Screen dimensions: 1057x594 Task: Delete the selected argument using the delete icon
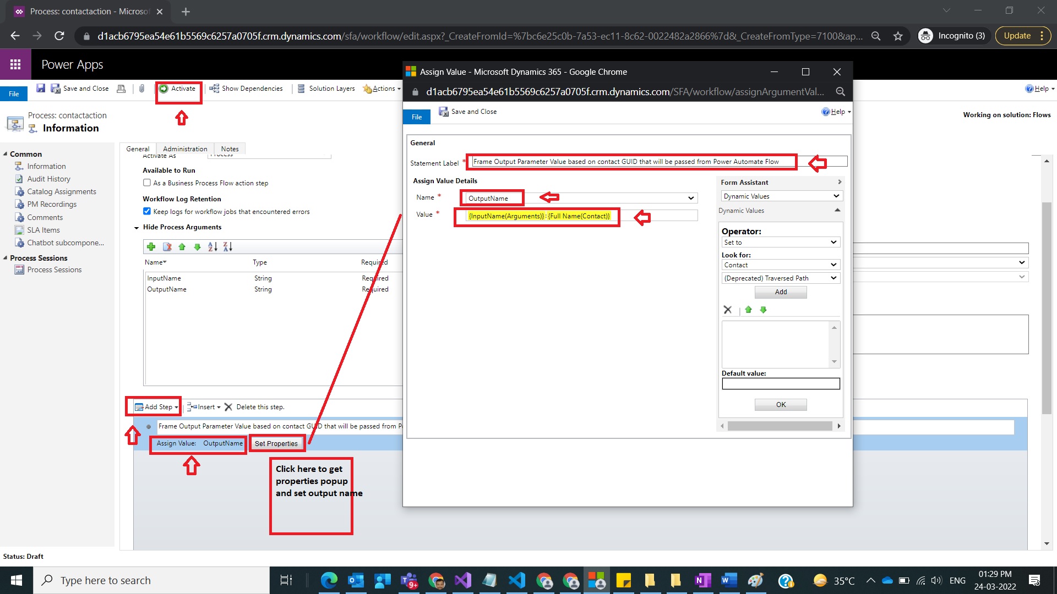click(167, 246)
